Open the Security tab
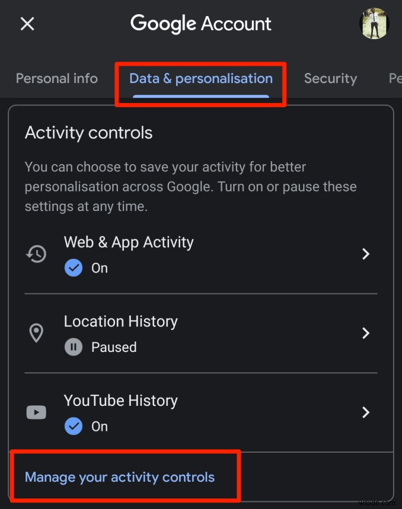The height and width of the screenshot is (509, 402). click(x=330, y=78)
